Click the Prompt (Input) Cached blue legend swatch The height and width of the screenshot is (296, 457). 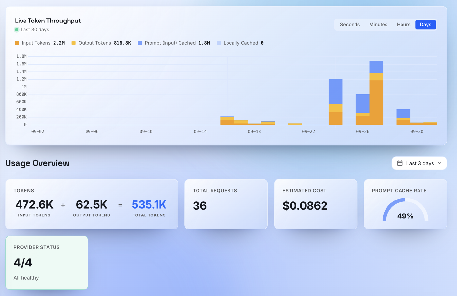pyautogui.click(x=140, y=43)
